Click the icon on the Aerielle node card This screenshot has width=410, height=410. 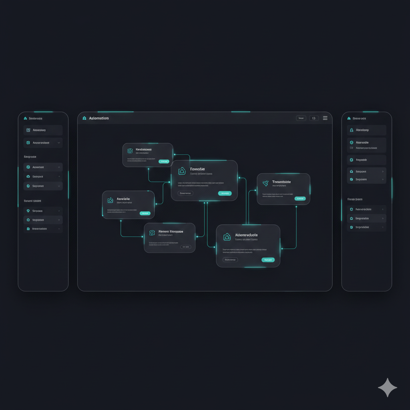[110, 200]
